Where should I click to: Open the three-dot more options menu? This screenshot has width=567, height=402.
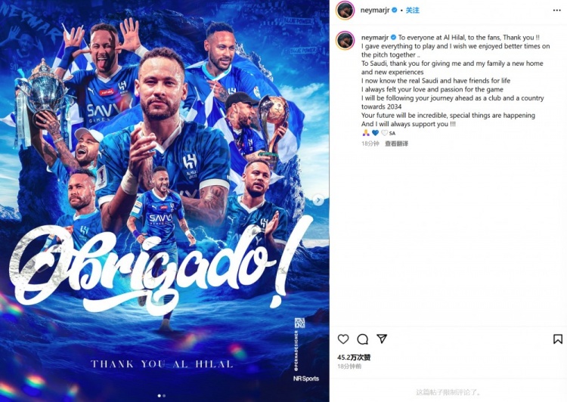click(557, 11)
